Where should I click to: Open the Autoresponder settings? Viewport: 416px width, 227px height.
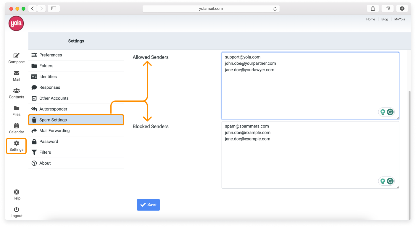53,109
